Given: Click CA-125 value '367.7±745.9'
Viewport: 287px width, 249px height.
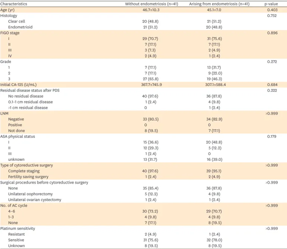Looking at the screenshot, I should point(151,85).
